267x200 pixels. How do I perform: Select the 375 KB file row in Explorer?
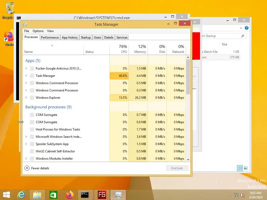(x=221, y=57)
